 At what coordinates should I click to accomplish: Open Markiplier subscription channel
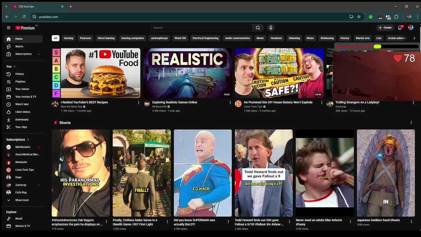[23, 162]
